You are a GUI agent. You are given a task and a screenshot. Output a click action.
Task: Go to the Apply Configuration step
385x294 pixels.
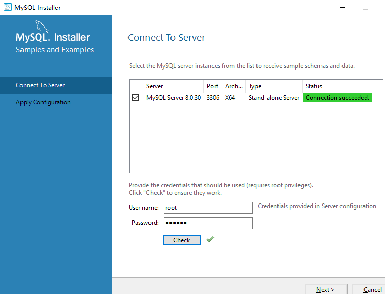pos(43,102)
